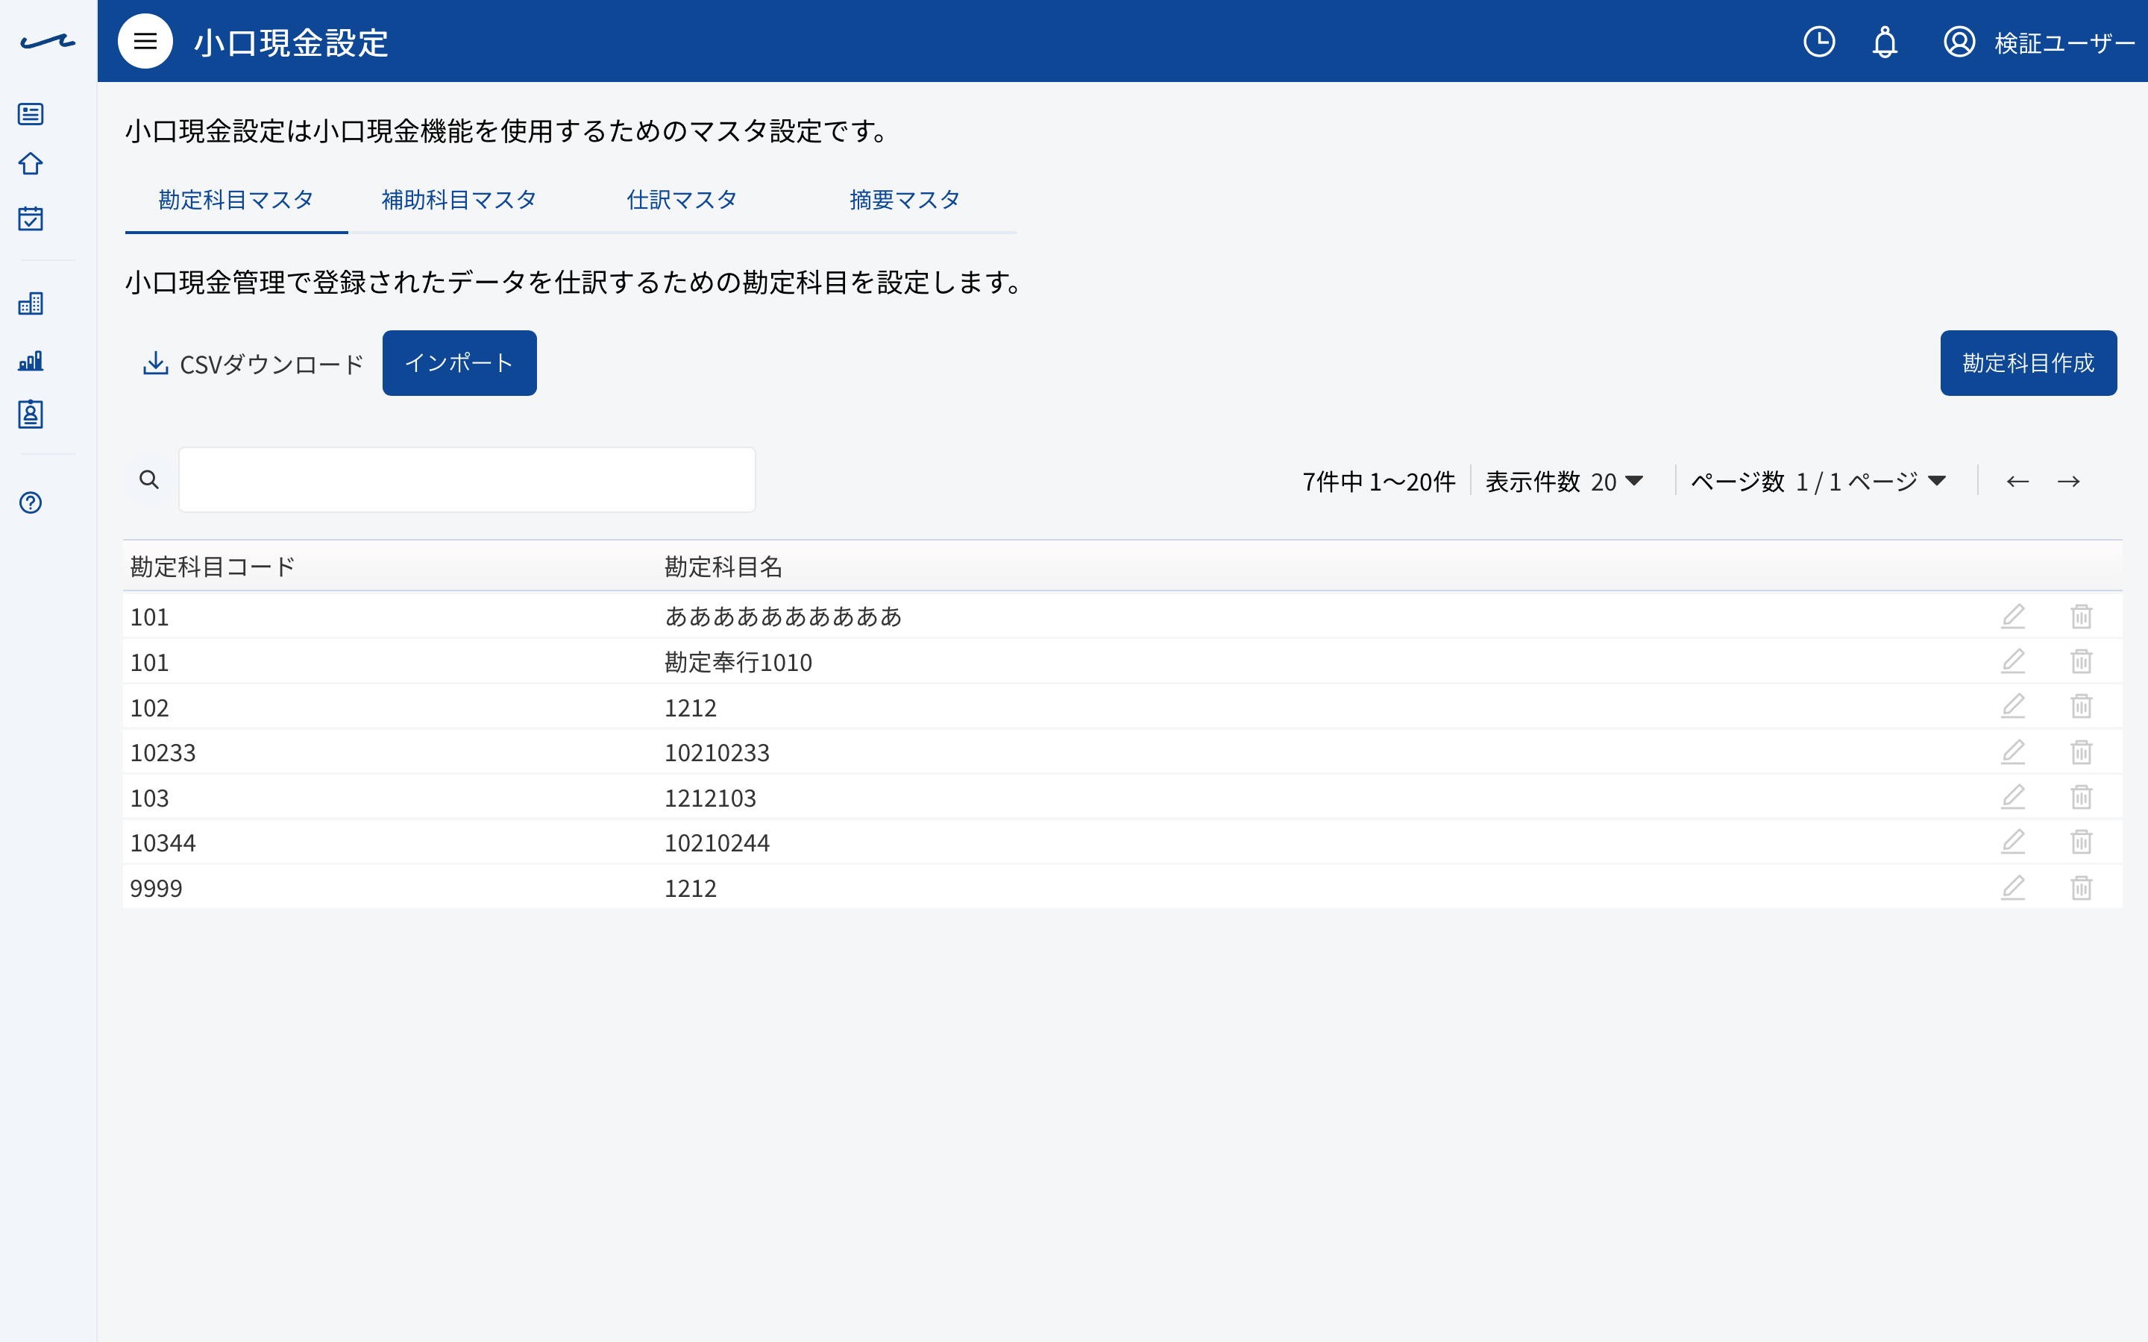Image resolution: width=2148 pixels, height=1342 pixels.
Task: Open the hamburger menu button
Action: 145,42
